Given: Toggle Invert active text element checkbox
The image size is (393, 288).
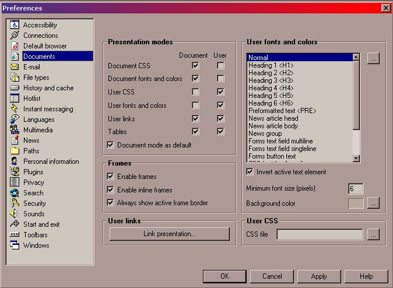Looking at the screenshot, I should (250, 172).
